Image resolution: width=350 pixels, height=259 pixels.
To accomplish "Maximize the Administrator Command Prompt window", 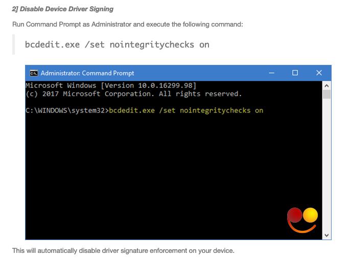I will [295, 73].
